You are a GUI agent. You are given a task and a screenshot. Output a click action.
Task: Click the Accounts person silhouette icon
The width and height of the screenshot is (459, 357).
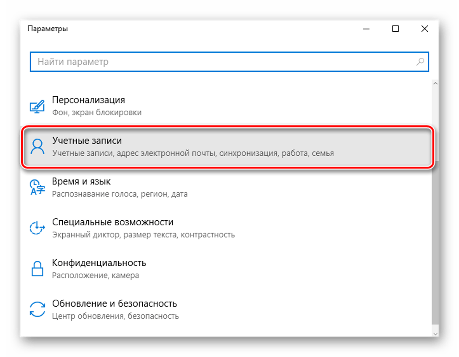pyautogui.click(x=37, y=146)
